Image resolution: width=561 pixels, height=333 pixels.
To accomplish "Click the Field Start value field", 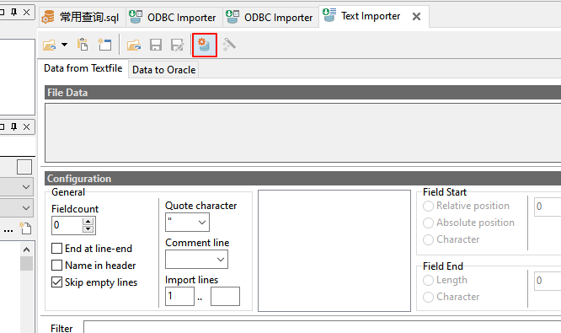I will tap(548, 207).
